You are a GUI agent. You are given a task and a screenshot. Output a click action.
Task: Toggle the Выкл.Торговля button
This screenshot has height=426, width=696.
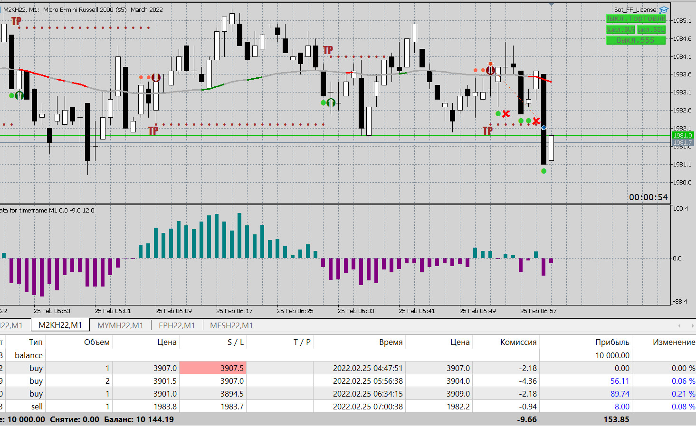(x=636, y=19)
